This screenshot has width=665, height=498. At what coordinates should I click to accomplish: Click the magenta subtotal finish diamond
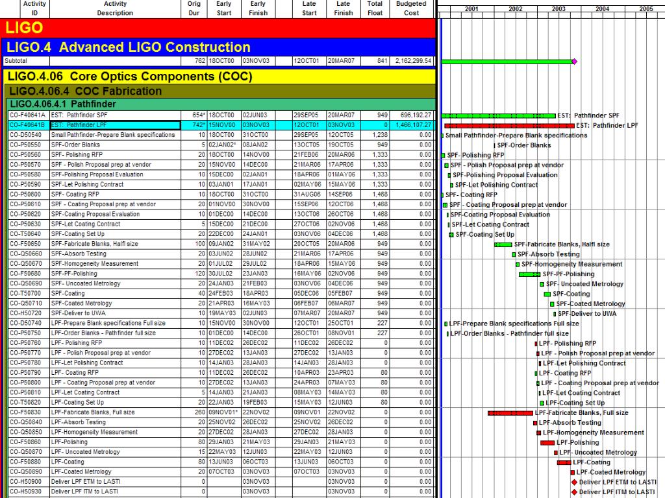574,62
